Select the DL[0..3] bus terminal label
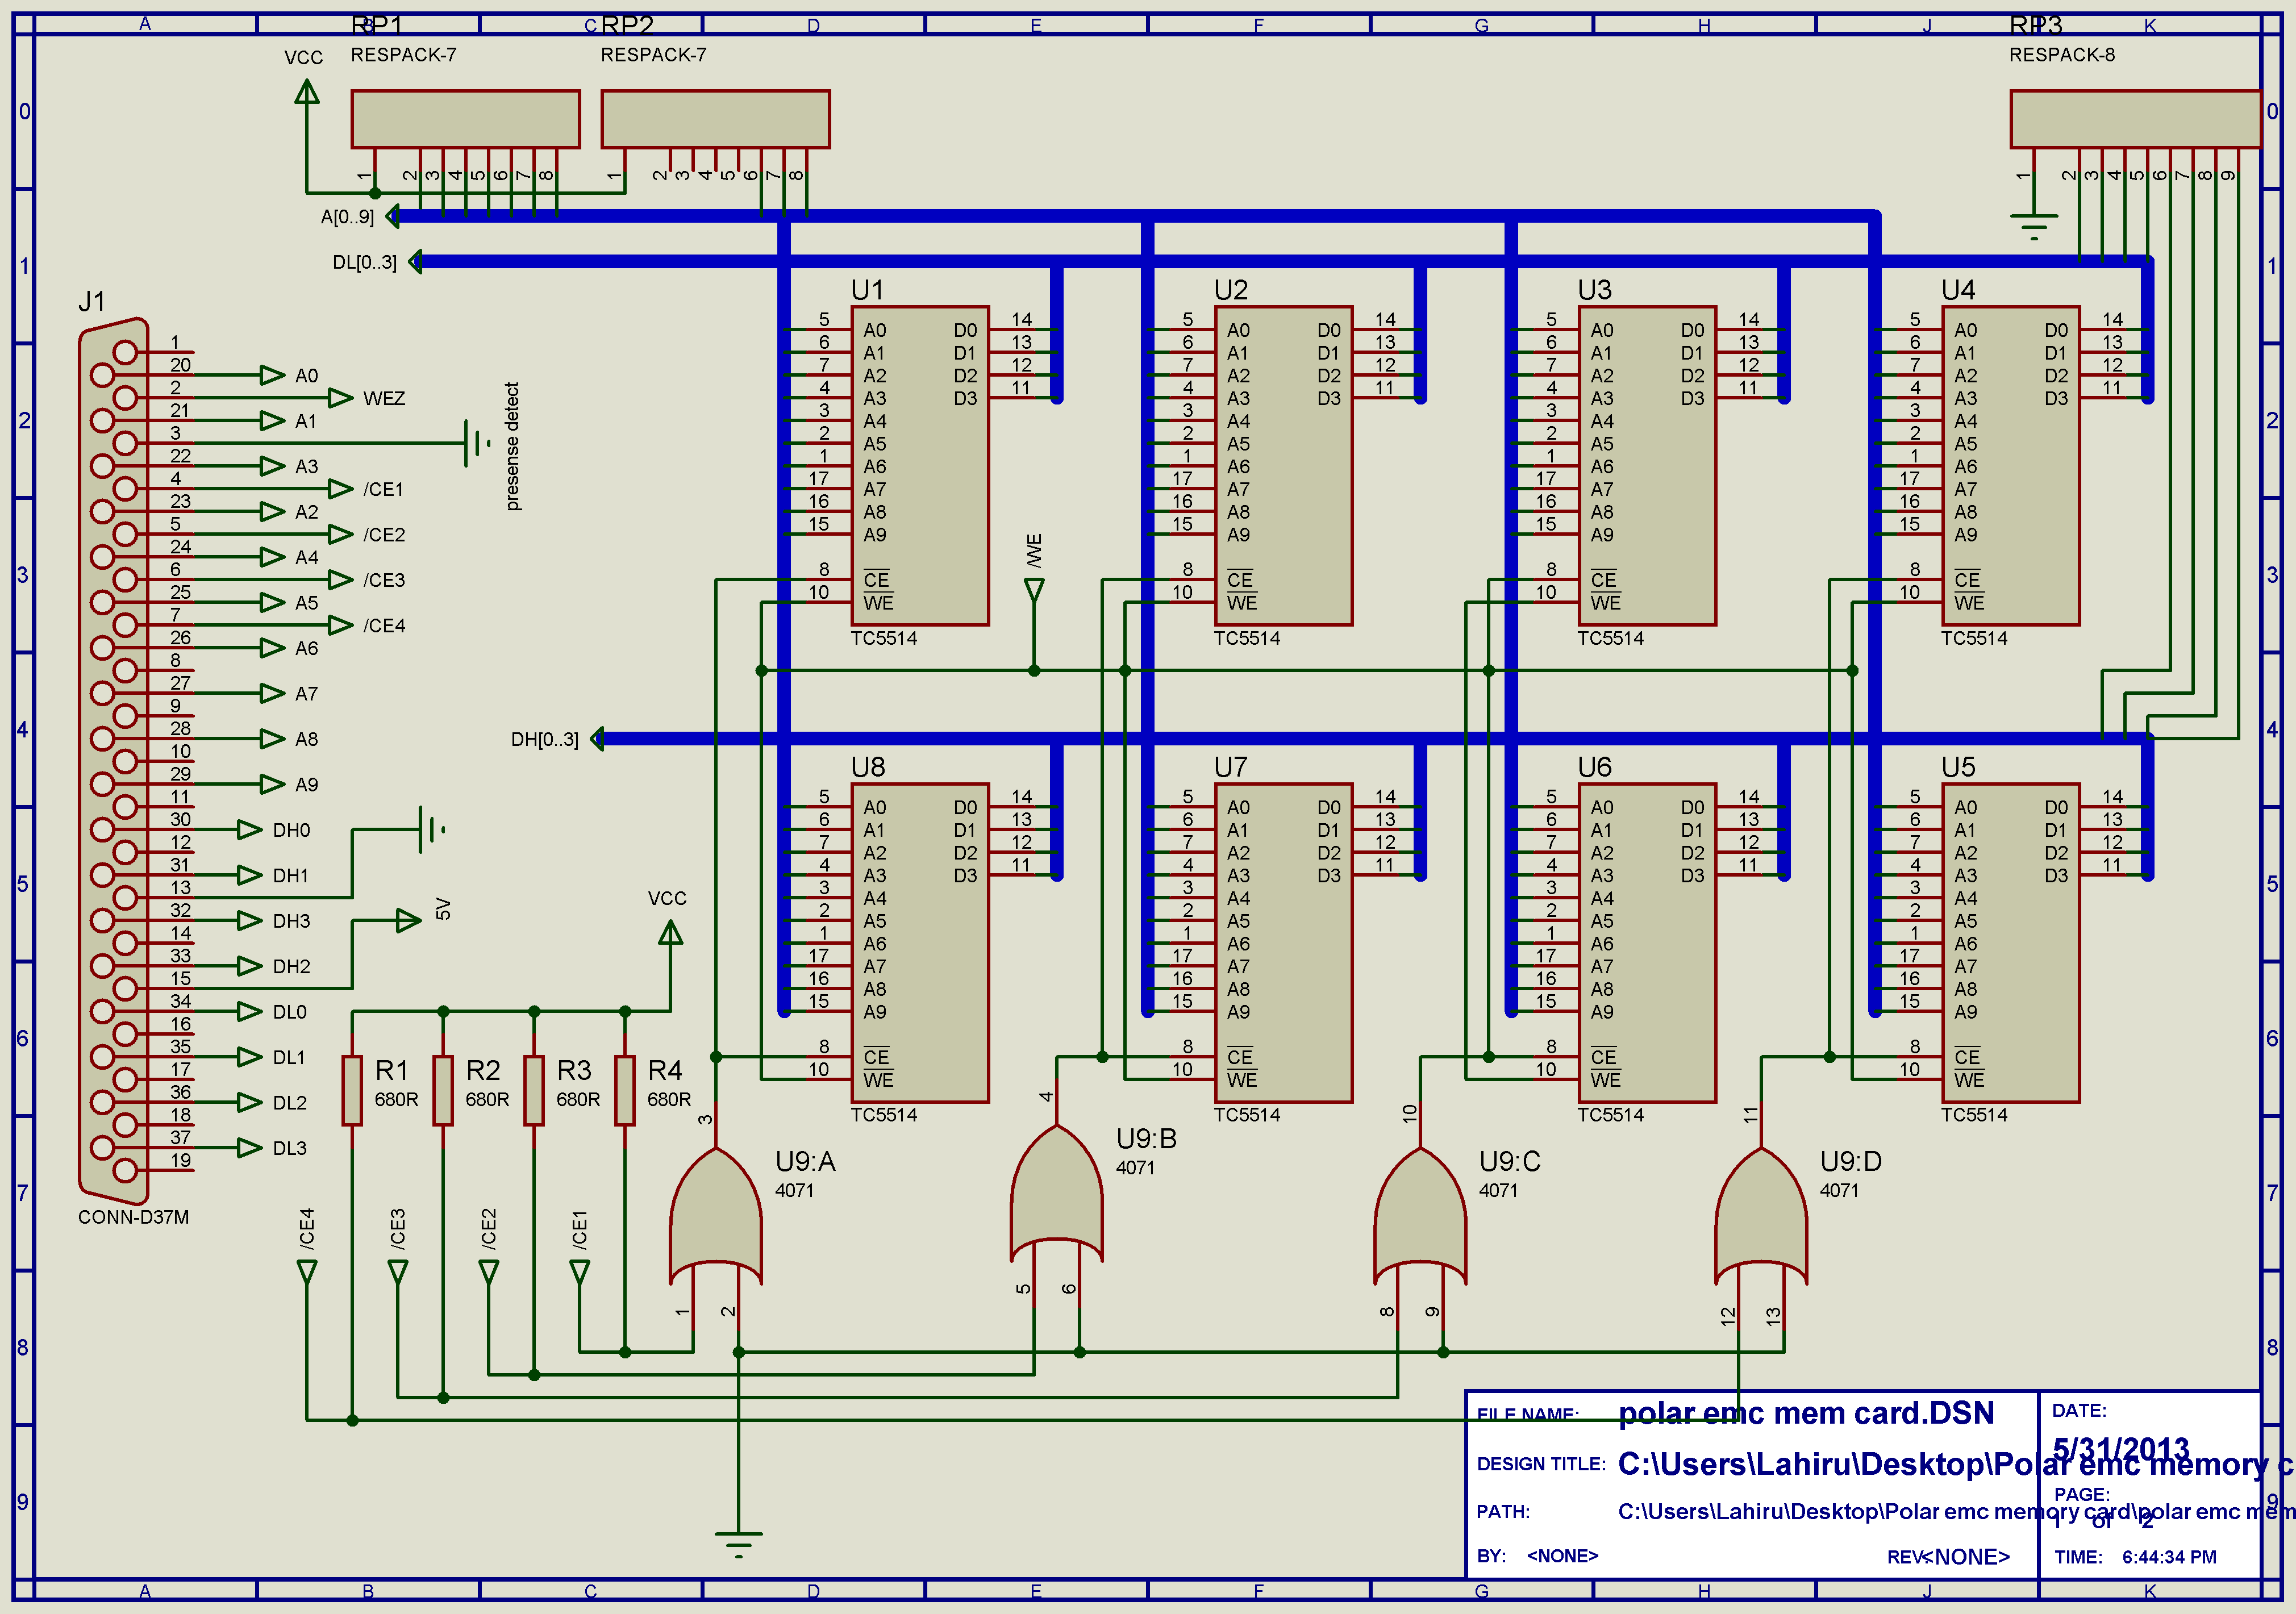 pos(364,262)
